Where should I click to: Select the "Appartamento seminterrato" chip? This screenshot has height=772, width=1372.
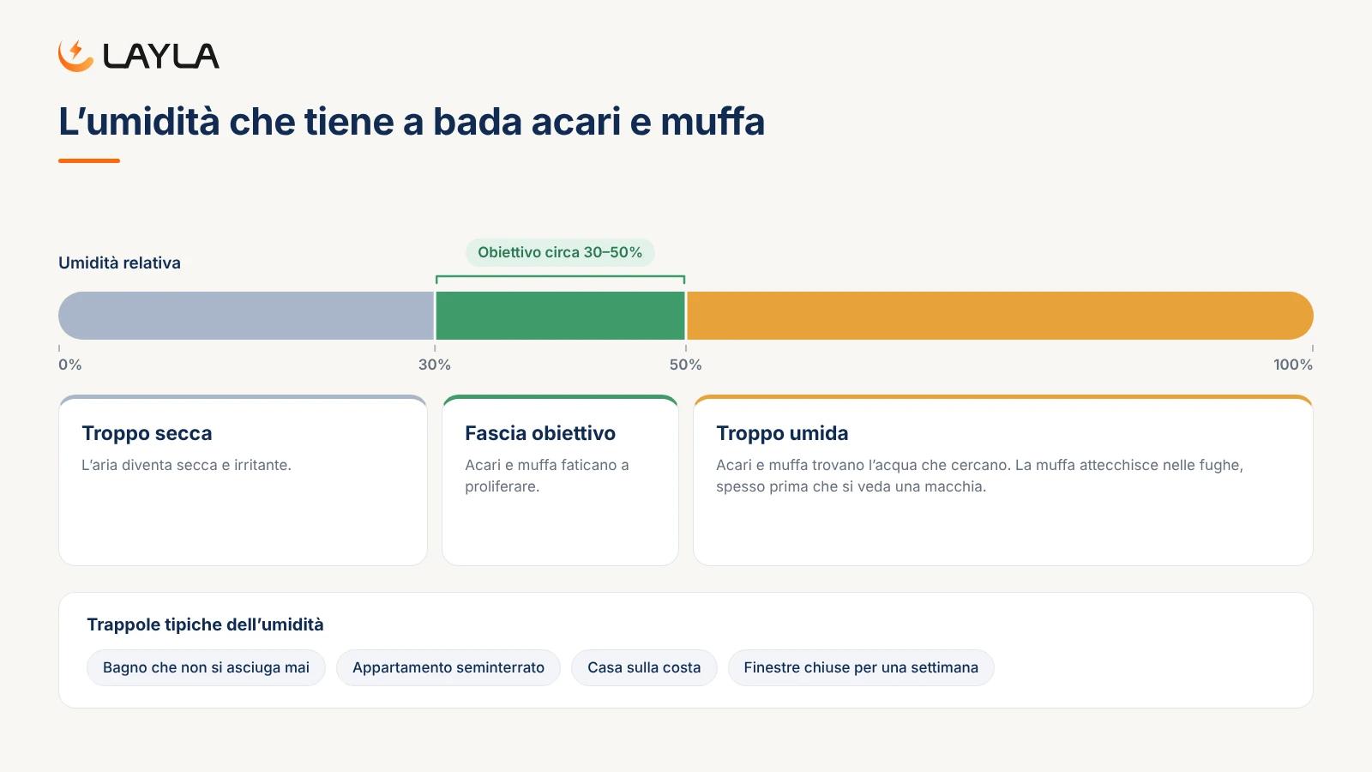pyautogui.click(x=448, y=667)
